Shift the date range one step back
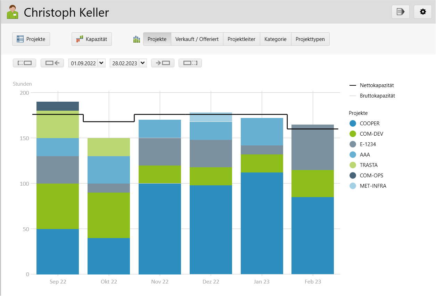 pos(52,63)
